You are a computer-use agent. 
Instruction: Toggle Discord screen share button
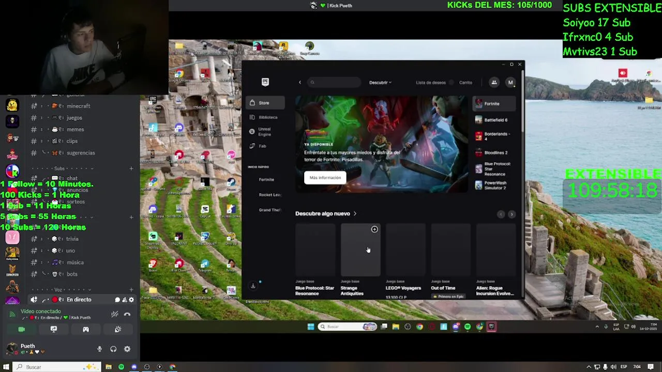coord(53,329)
